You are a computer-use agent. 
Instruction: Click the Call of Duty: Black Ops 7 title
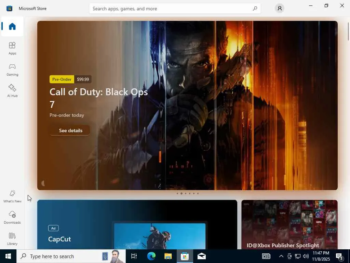(98, 98)
